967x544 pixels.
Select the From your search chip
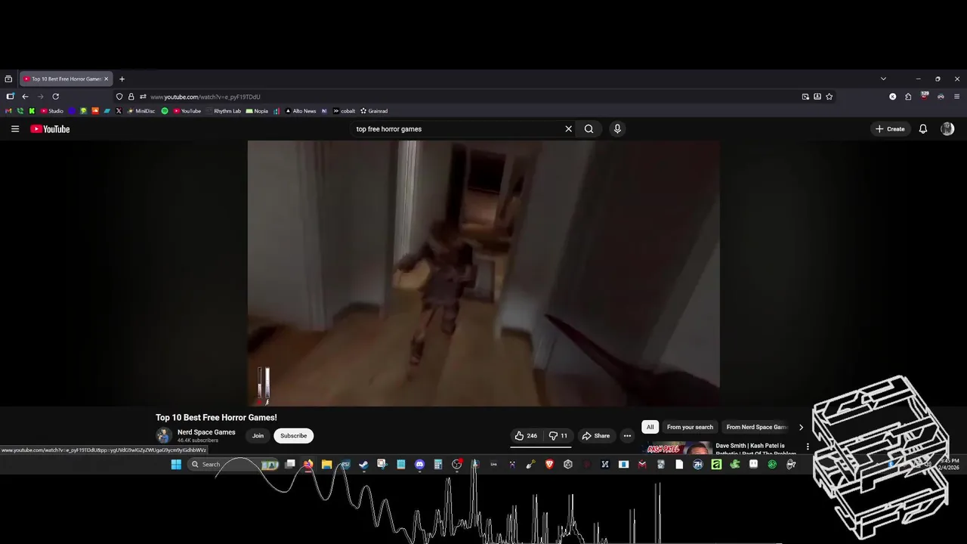click(690, 427)
